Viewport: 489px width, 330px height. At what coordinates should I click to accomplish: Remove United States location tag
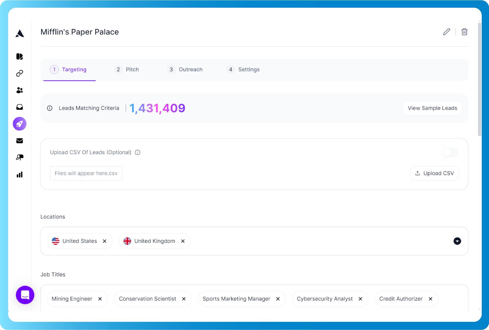click(x=105, y=241)
